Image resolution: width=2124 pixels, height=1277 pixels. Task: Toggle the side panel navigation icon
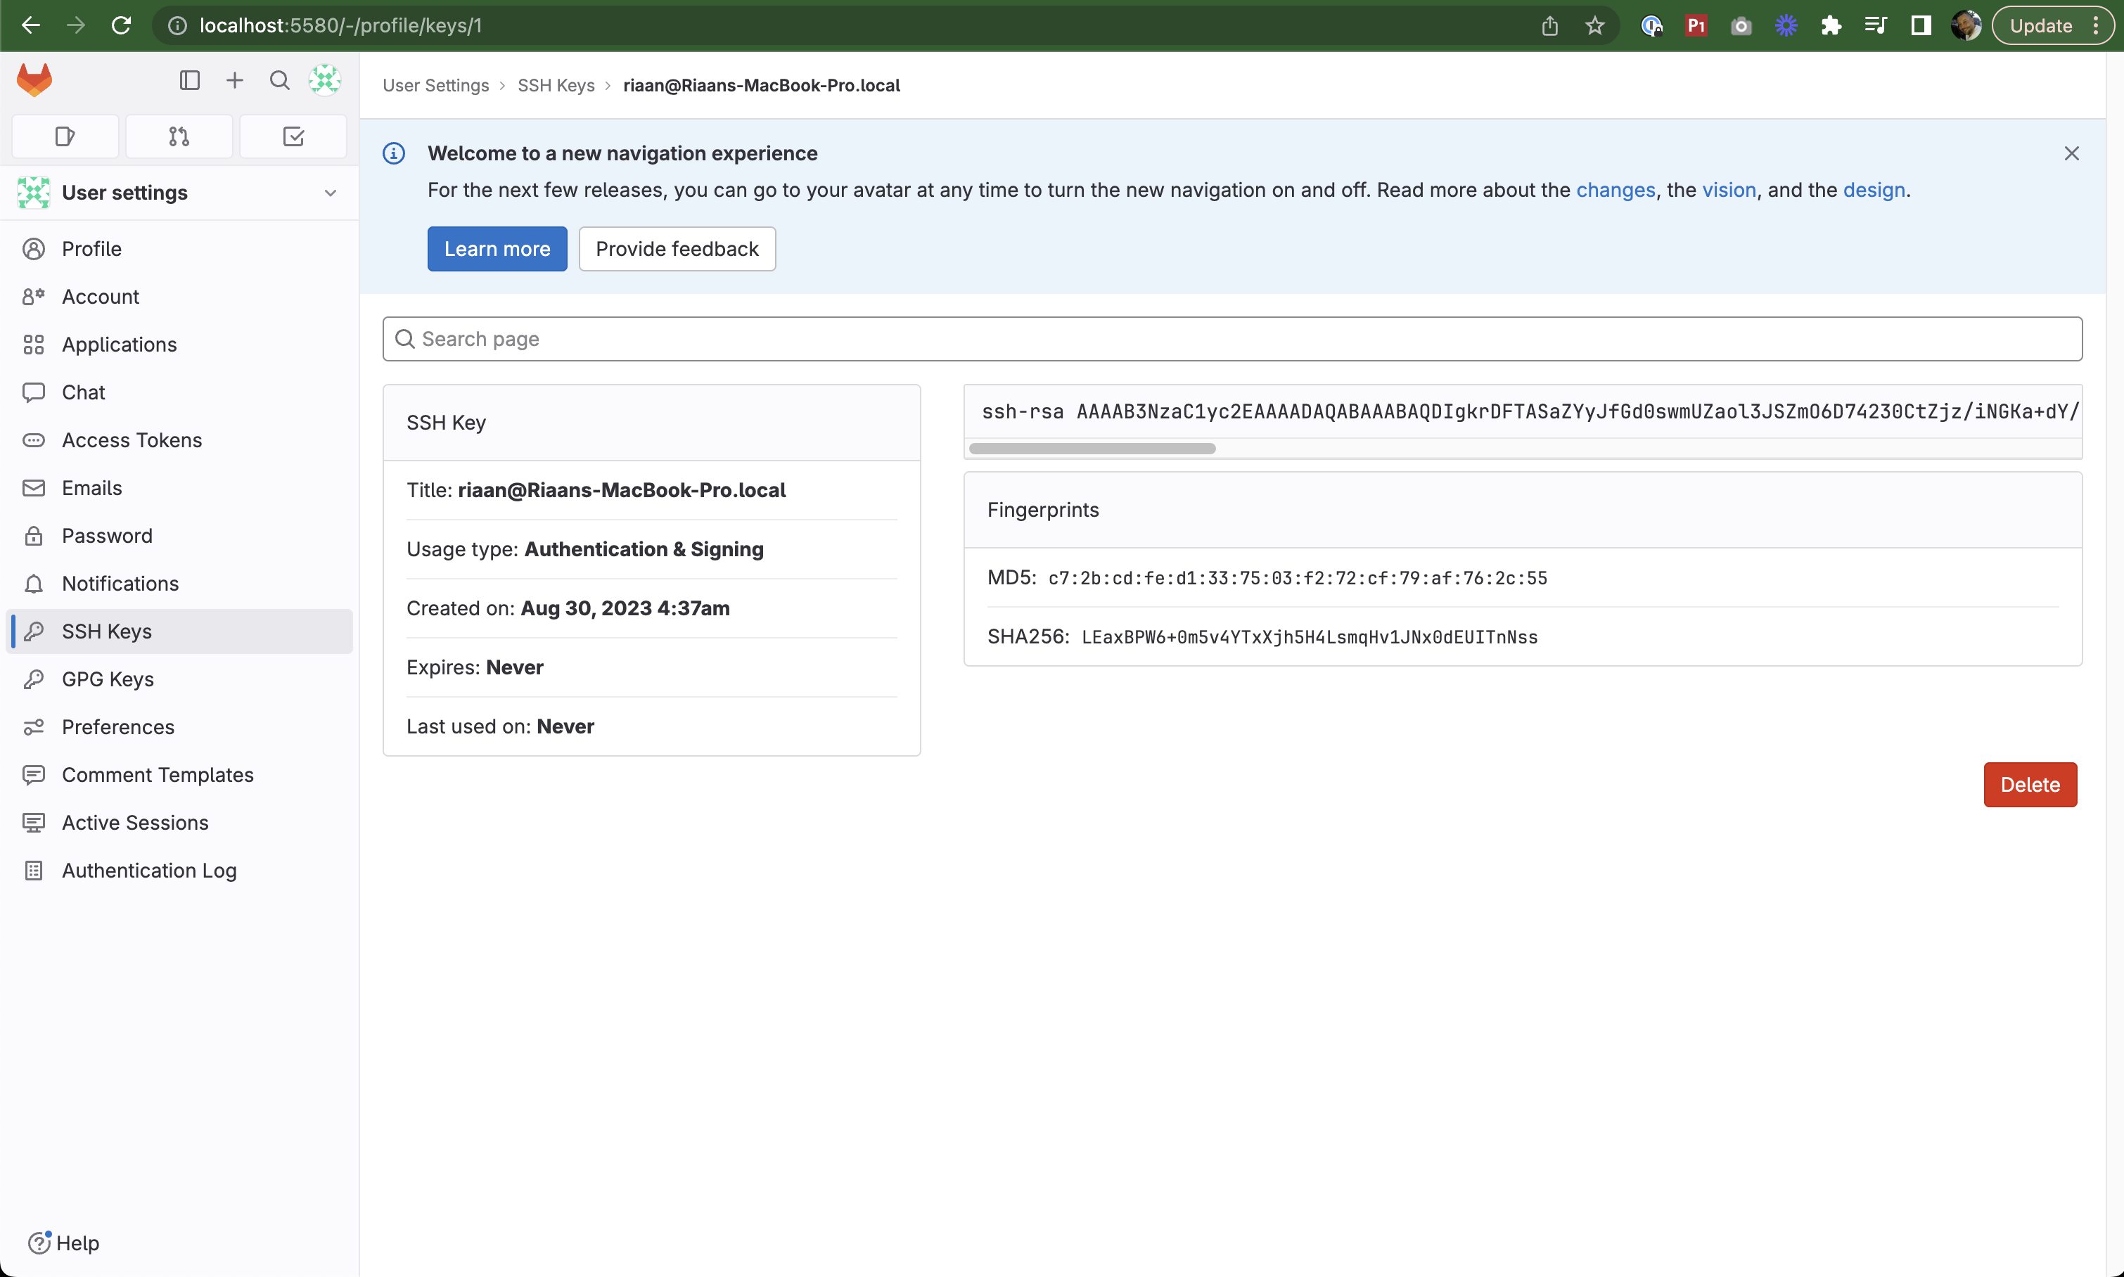pos(188,80)
